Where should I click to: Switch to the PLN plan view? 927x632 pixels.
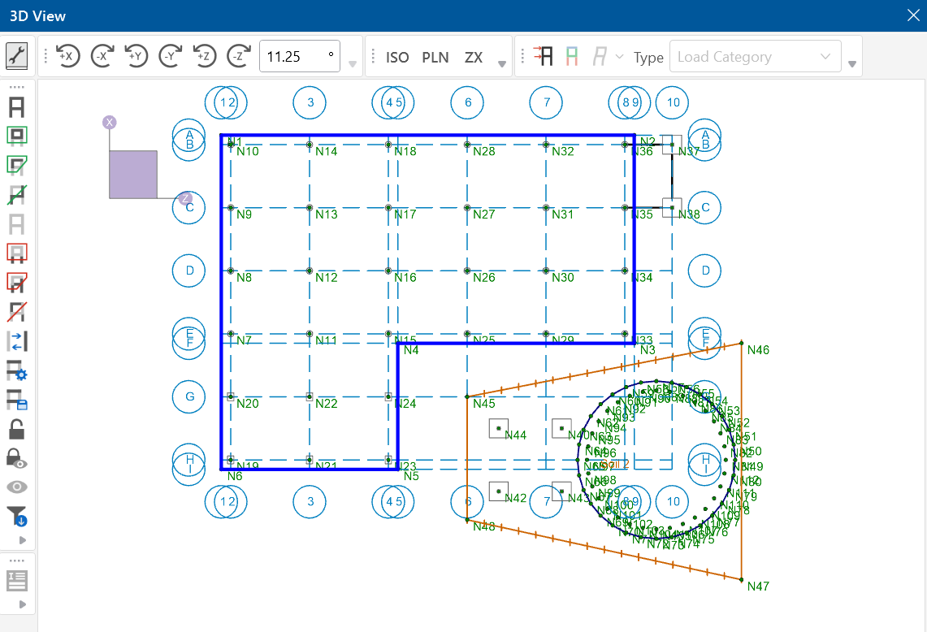point(435,57)
